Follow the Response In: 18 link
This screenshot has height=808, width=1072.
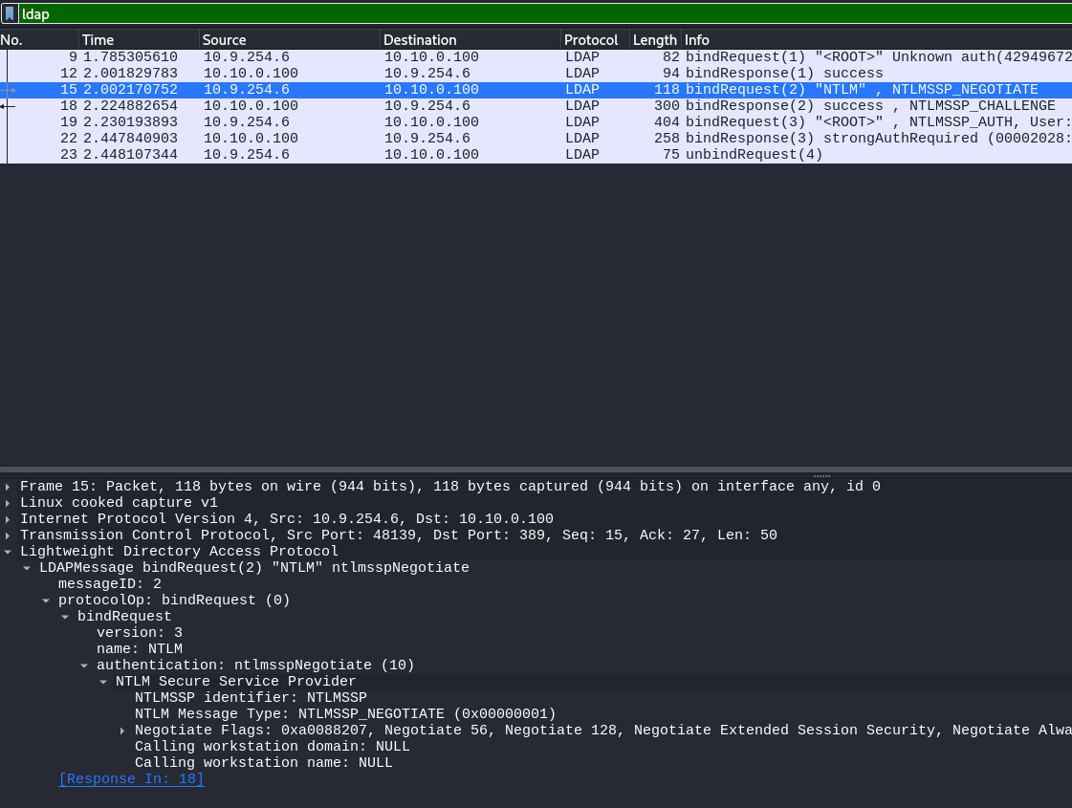131,779
